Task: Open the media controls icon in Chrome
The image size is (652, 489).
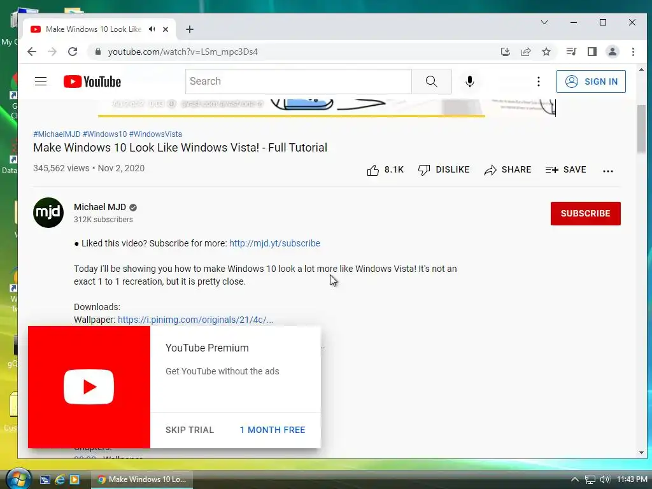Action: click(x=571, y=52)
